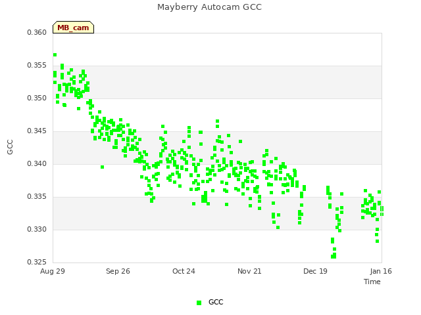Screen dimensions: 421x315
Task: Select the 0.345 y-axis tick label
Action: click(x=37, y=131)
